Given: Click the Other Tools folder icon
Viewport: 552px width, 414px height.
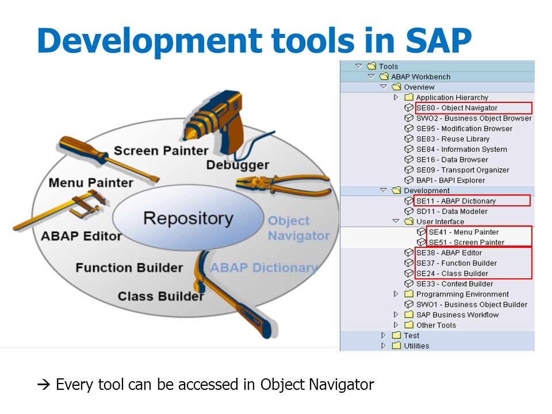Looking at the screenshot, I should [x=409, y=325].
